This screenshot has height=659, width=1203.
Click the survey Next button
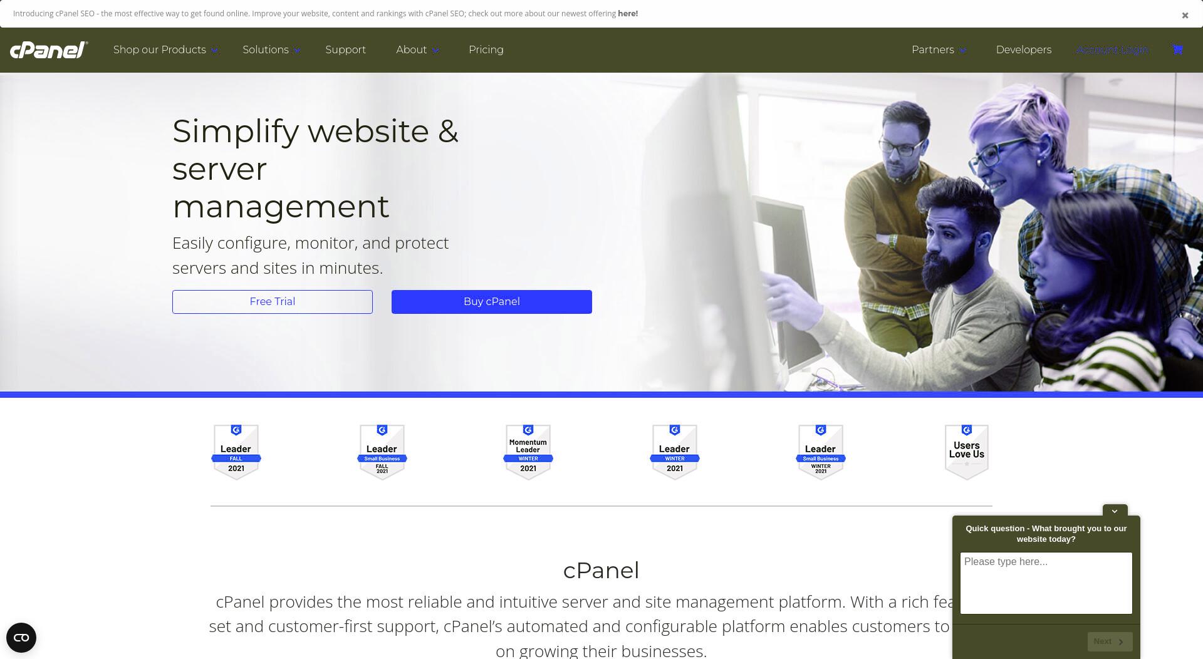[1110, 641]
